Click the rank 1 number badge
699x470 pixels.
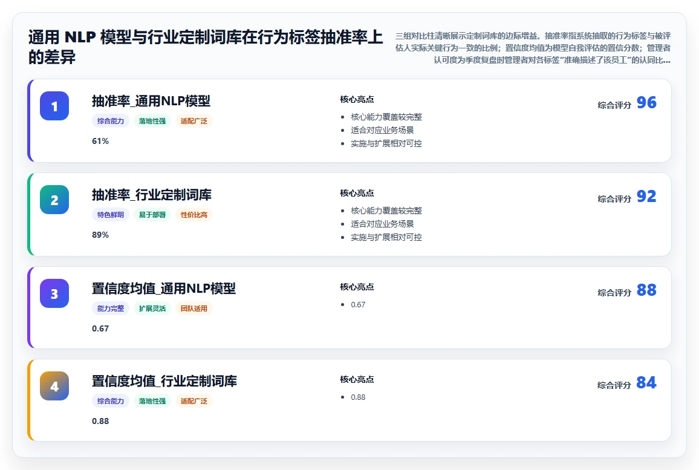tap(54, 106)
